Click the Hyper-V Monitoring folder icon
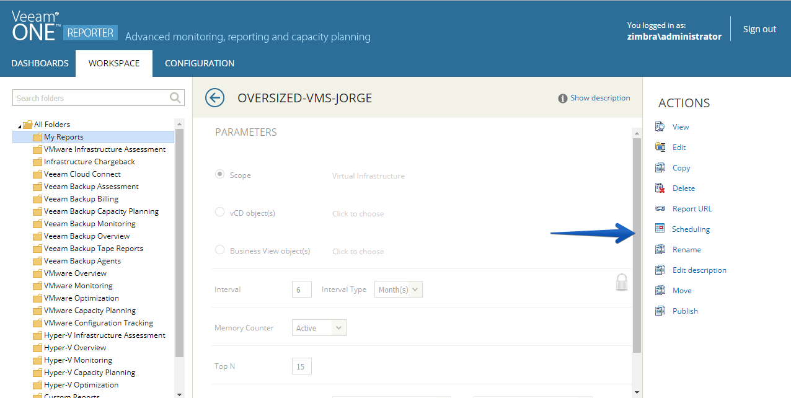 pyautogui.click(x=37, y=360)
